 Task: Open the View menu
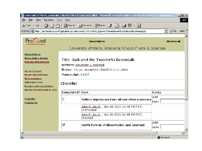(38, 20)
